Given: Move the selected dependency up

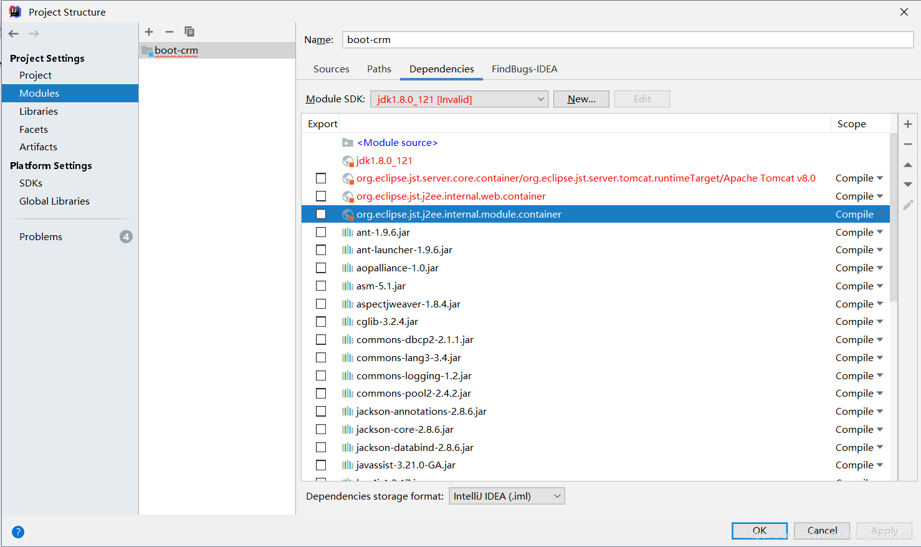Looking at the screenshot, I should point(908,165).
